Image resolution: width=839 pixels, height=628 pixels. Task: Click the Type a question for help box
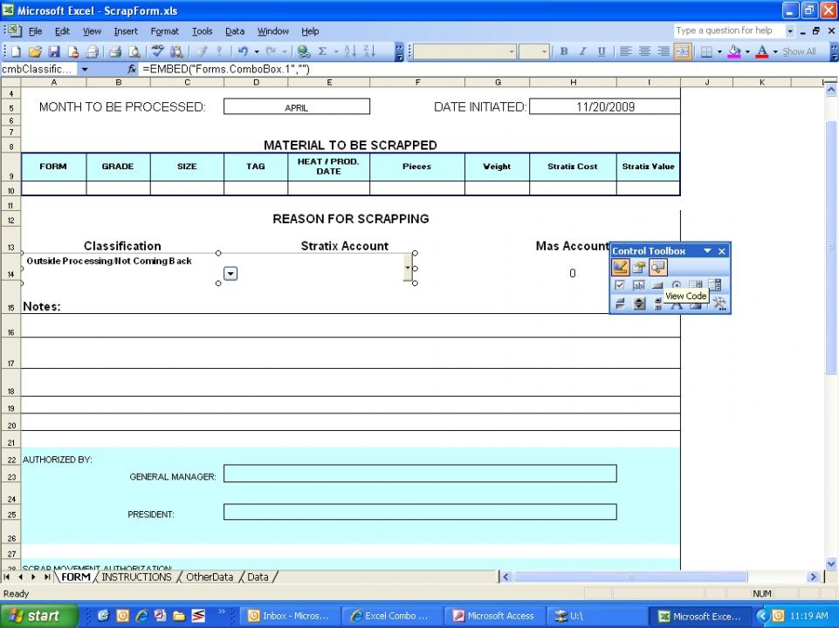[729, 31]
